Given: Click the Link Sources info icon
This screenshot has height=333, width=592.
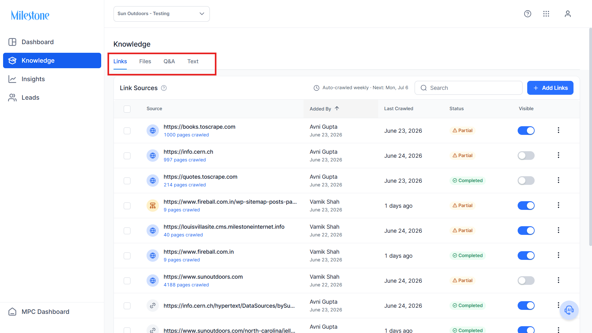Looking at the screenshot, I should [x=164, y=88].
